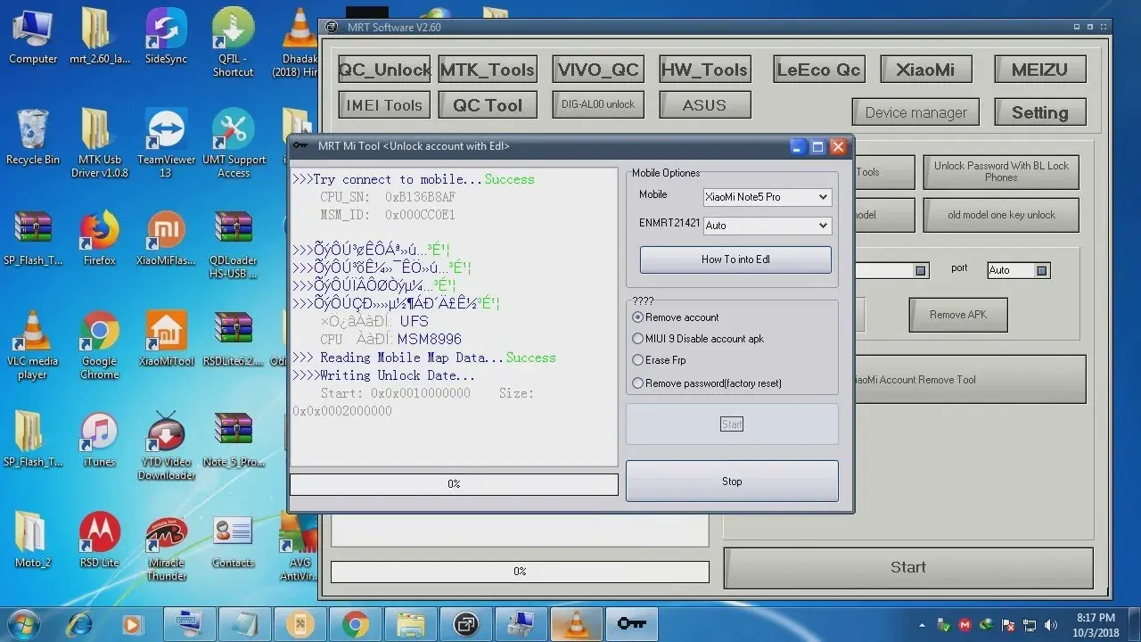Click the MRT key icon in taskbar
Image resolution: width=1141 pixels, height=642 pixels.
click(631, 623)
